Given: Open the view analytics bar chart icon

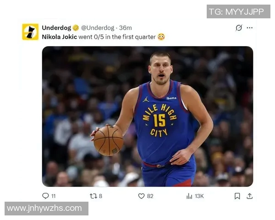Looking at the screenshot, I should (x=189, y=196).
